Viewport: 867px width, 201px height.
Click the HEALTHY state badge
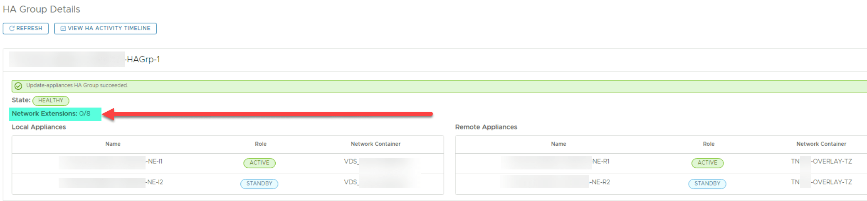51,100
